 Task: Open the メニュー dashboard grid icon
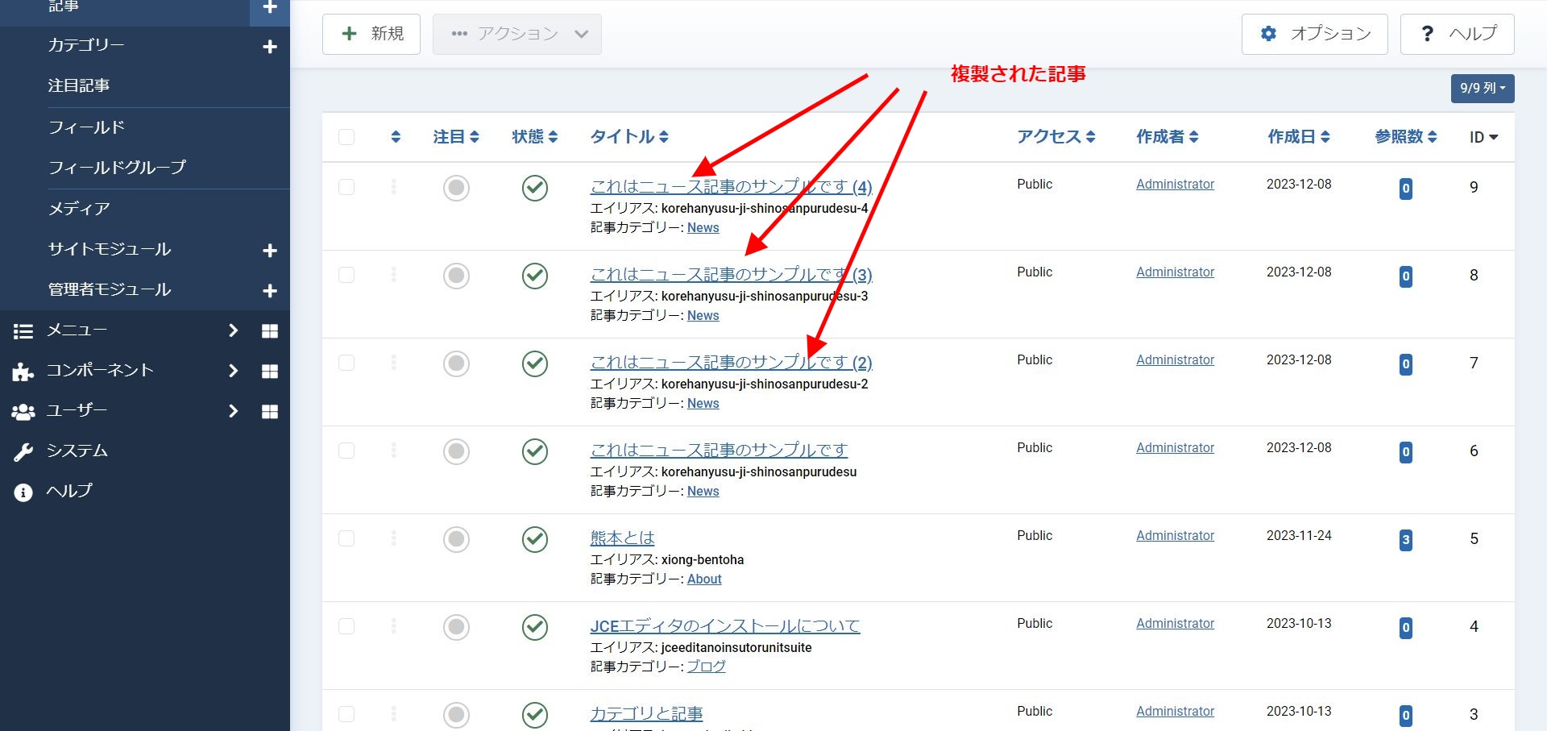[270, 331]
